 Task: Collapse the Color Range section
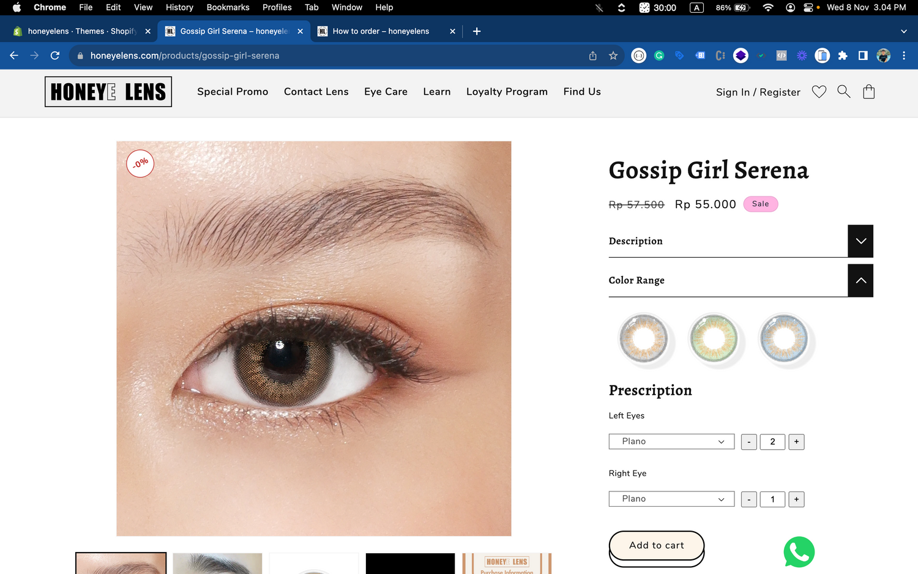(x=860, y=280)
